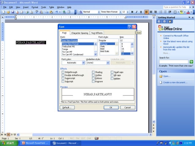The height and width of the screenshot is (146, 195).
Task: Switch to the Character Spacing tab
Action: point(79,33)
